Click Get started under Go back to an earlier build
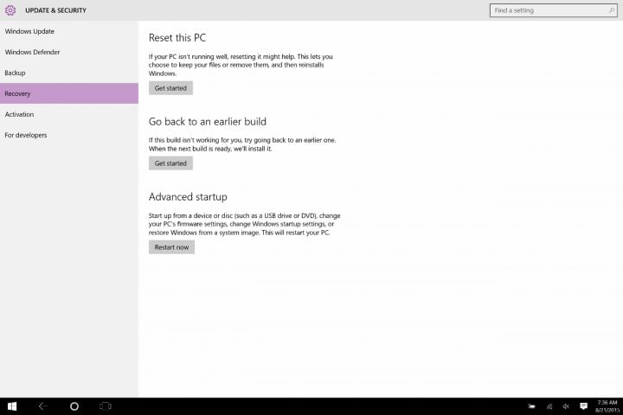 170,163
